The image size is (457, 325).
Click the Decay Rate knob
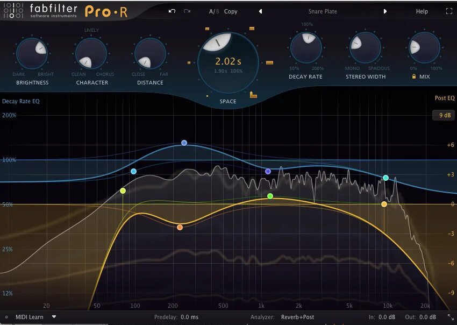(306, 47)
